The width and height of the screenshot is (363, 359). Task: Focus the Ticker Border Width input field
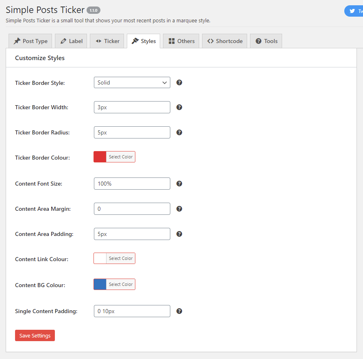(132, 108)
